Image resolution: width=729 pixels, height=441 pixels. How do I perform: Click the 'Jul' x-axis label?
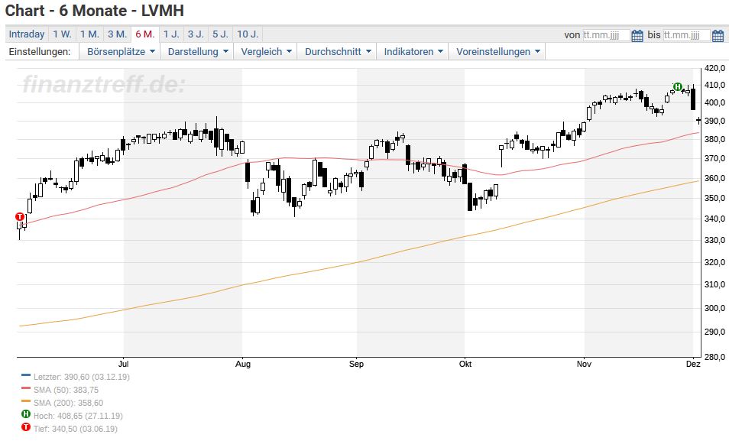(123, 364)
